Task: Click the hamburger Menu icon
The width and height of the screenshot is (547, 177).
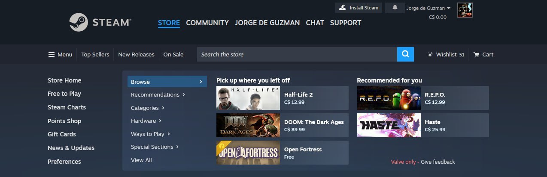Action: click(52, 55)
